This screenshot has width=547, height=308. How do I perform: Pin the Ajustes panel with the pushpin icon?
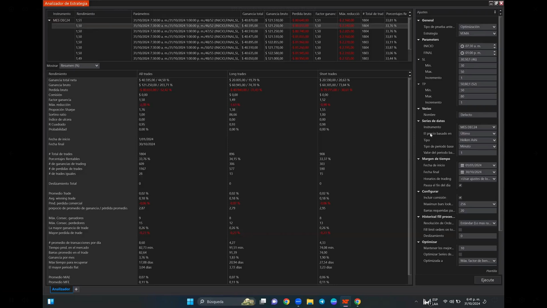tap(495, 12)
